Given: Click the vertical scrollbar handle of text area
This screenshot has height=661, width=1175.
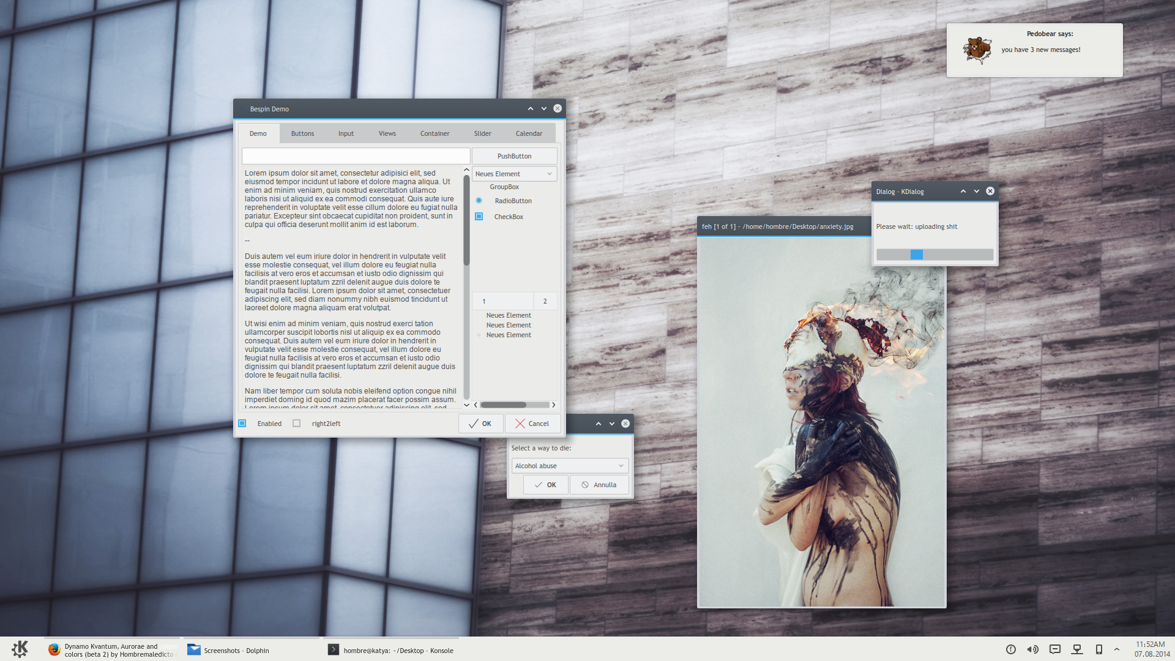Looking at the screenshot, I should [466, 220].
